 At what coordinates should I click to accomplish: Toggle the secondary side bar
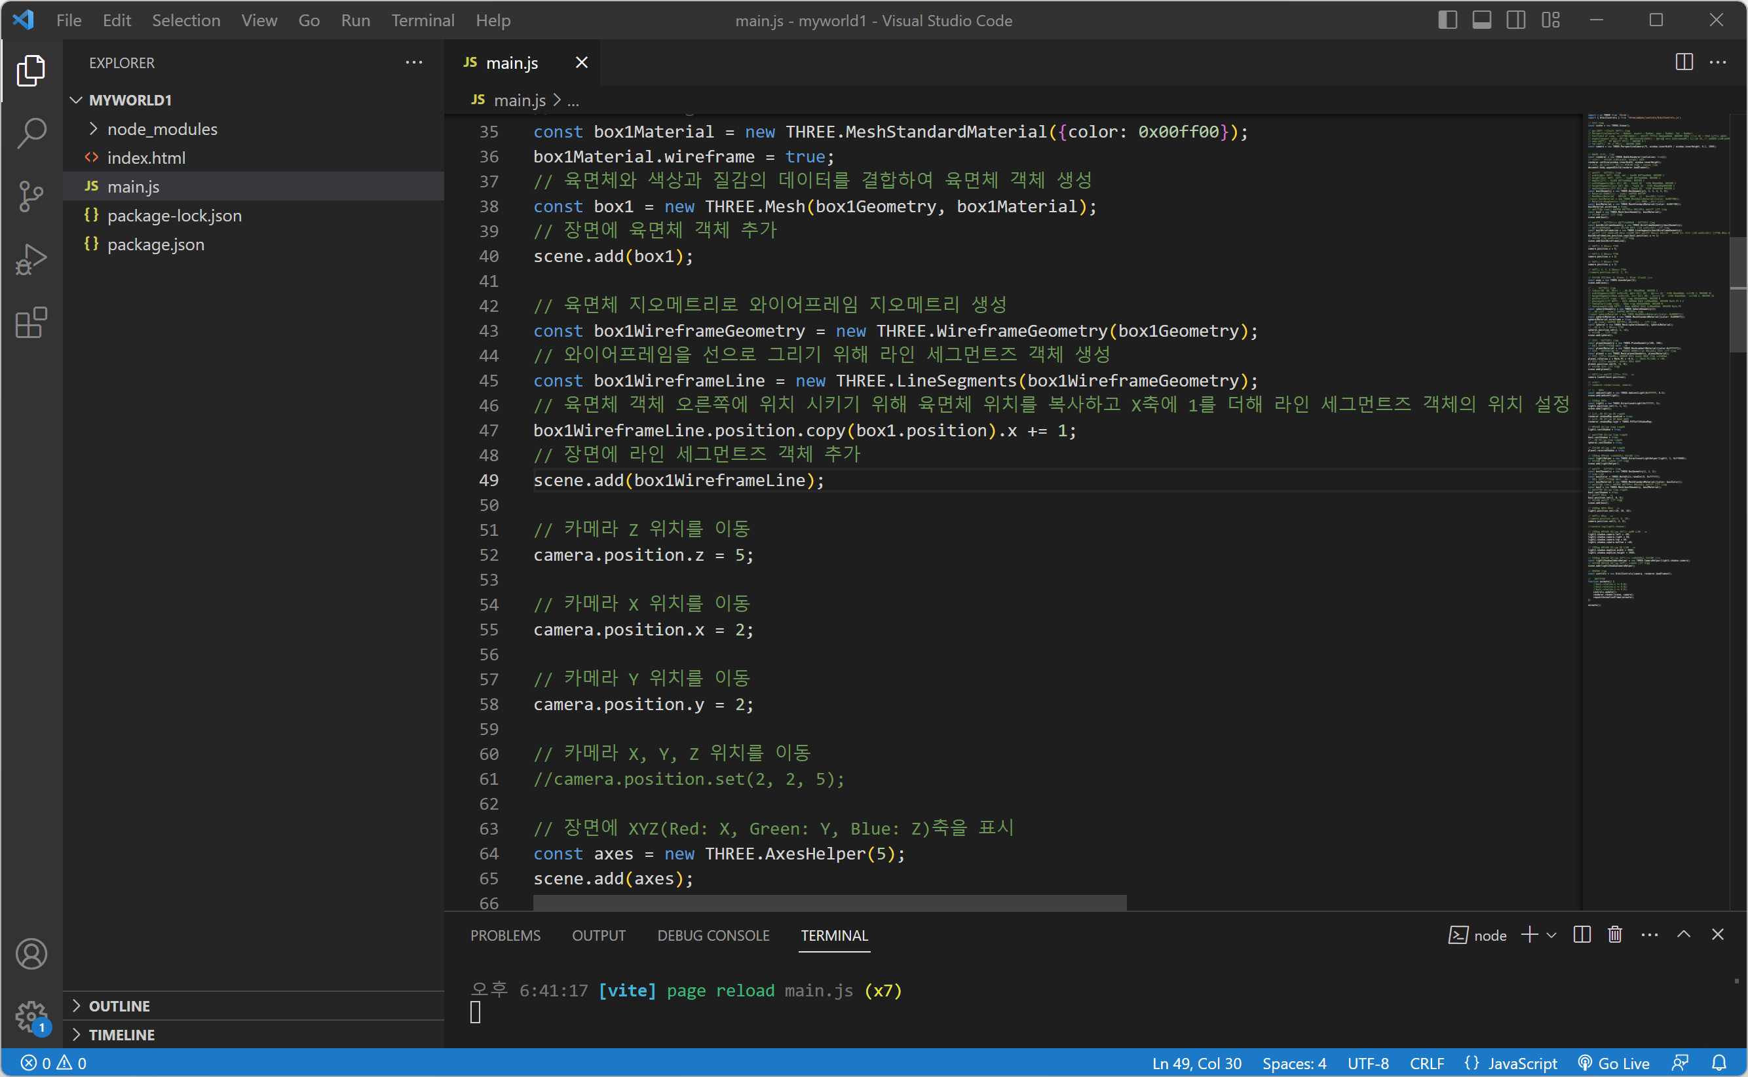pyautogui.click(x=1516, y=20)
